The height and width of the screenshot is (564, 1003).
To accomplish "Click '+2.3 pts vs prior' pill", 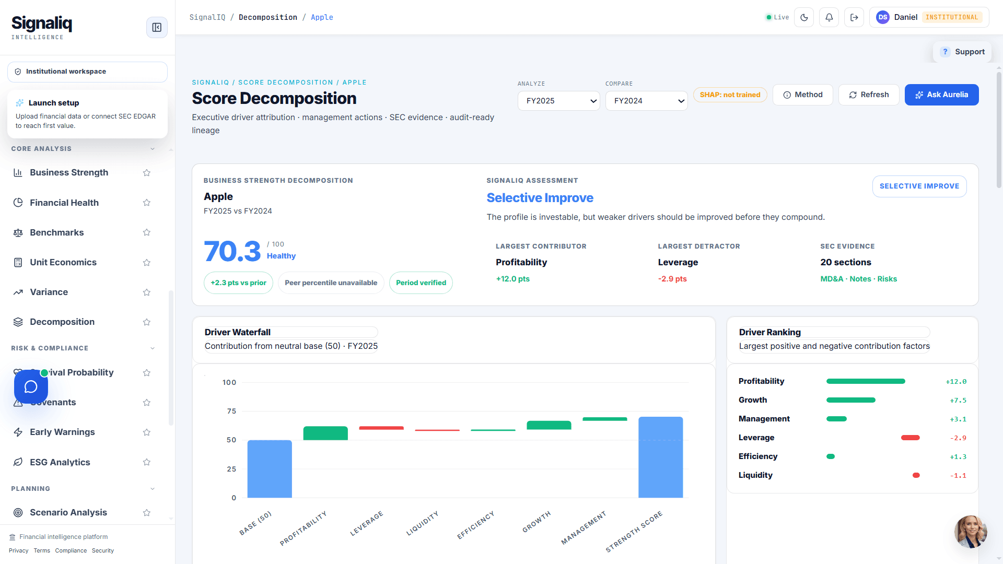I will [x=238, y=283].
